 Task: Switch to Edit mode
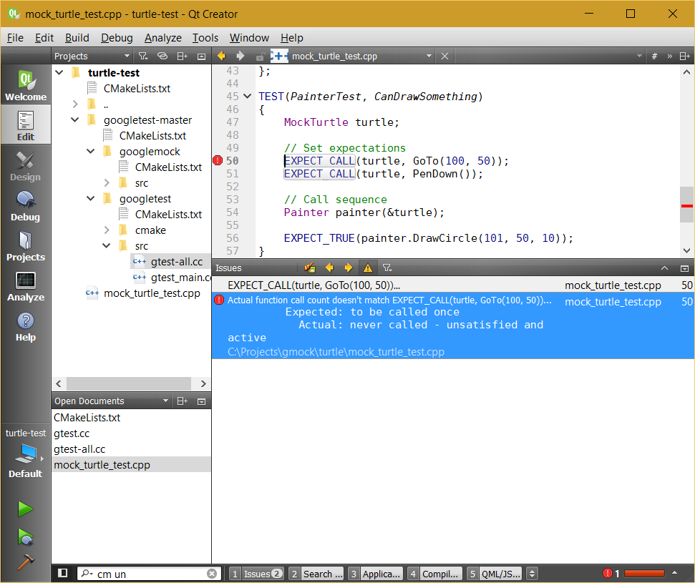point(26,125)
